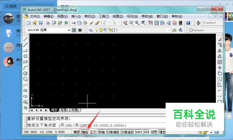Jump to first layout tab arrow

pos(32,110)
